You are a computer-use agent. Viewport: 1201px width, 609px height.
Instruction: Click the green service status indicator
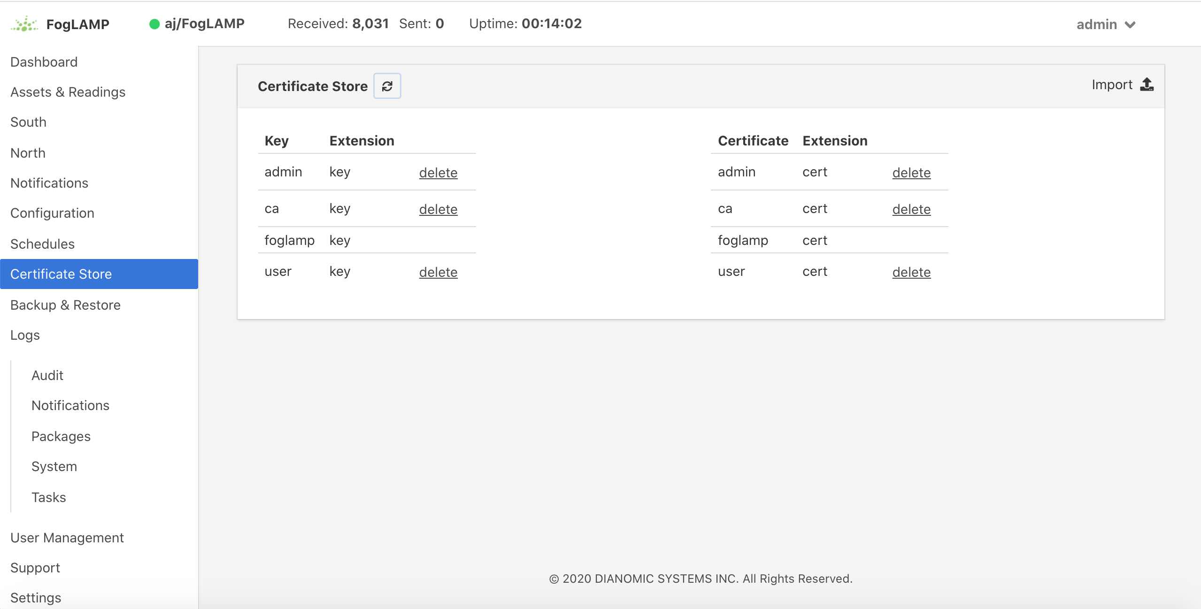coord(154,24)
